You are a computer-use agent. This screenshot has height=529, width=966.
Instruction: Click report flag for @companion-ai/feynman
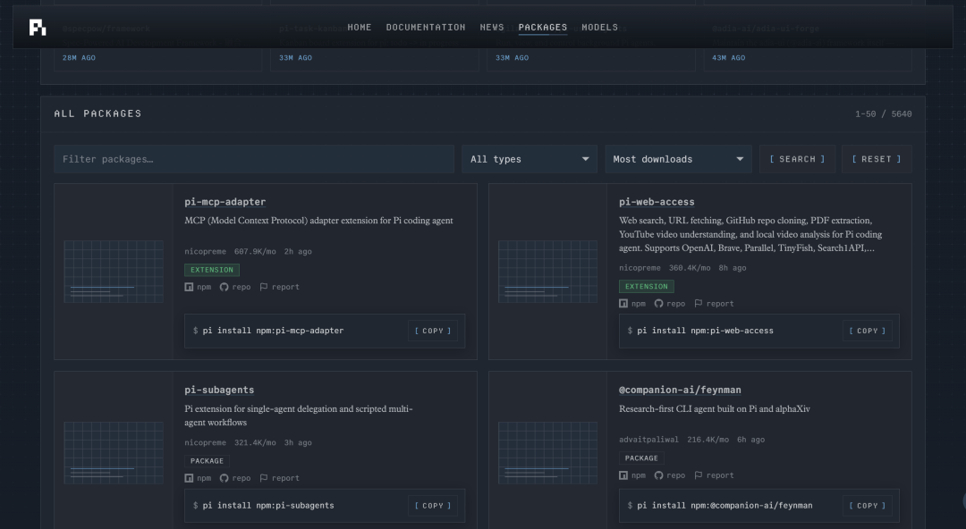pos(714,475)
